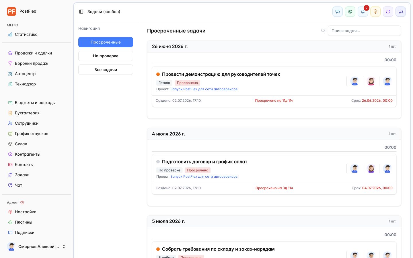Click the Бюджеты и расходы icon
Screen dimensions: 413x258
tap(10, 103)
